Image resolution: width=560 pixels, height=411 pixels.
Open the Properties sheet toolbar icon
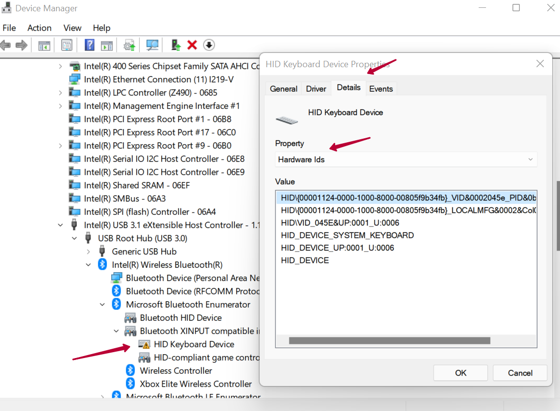67,45
